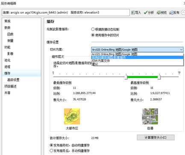The width and height of the screenshot is (185, 155).
Task: Open 预览 (Preview) from the toolbar
Action: coord(162,12)
